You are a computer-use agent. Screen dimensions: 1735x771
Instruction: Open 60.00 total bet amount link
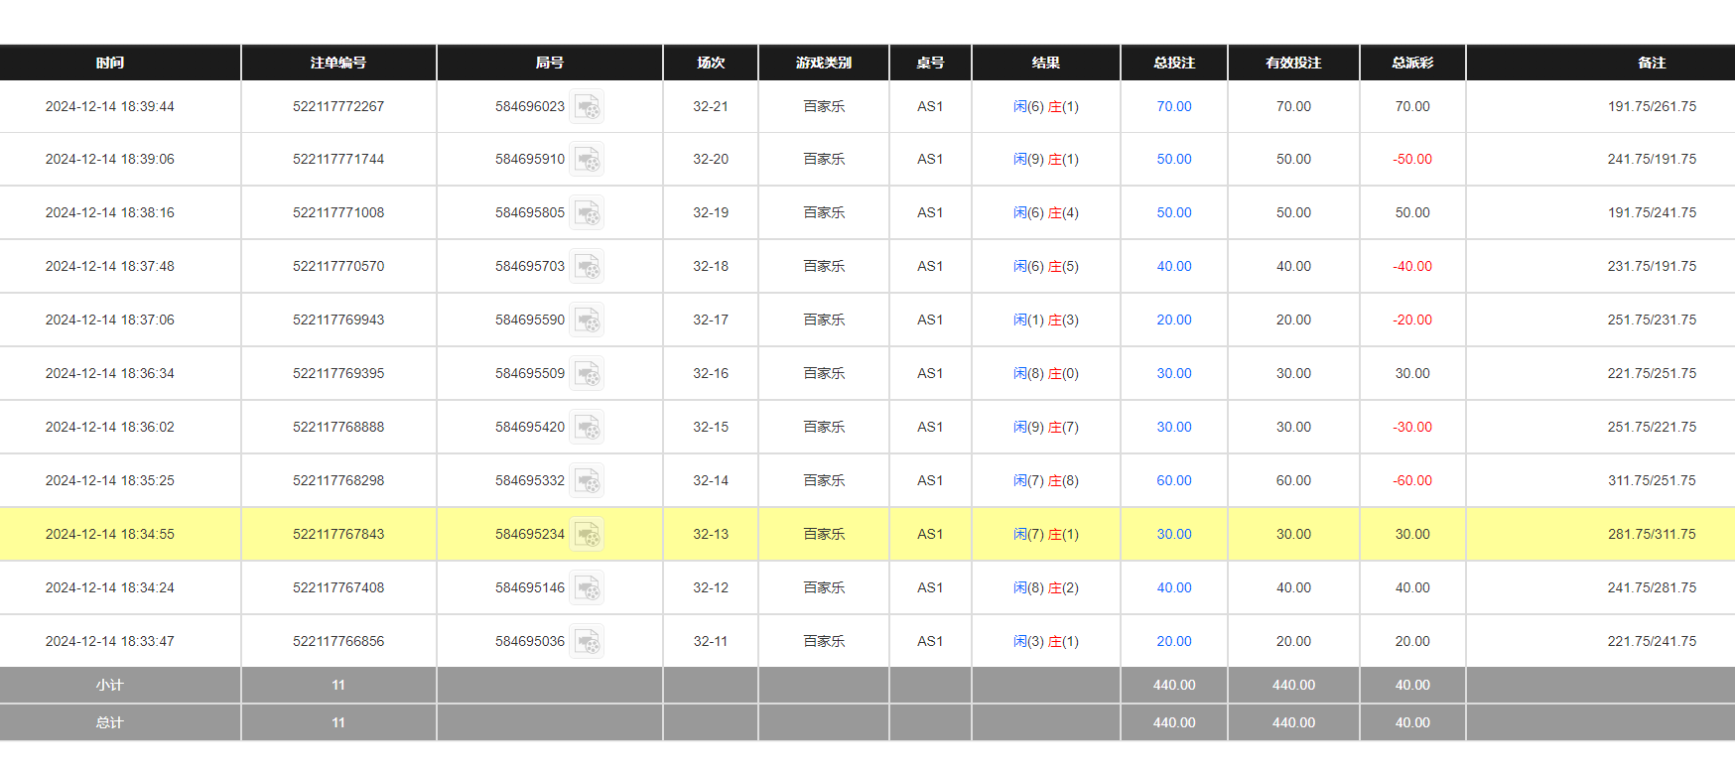pos(1173,480)
